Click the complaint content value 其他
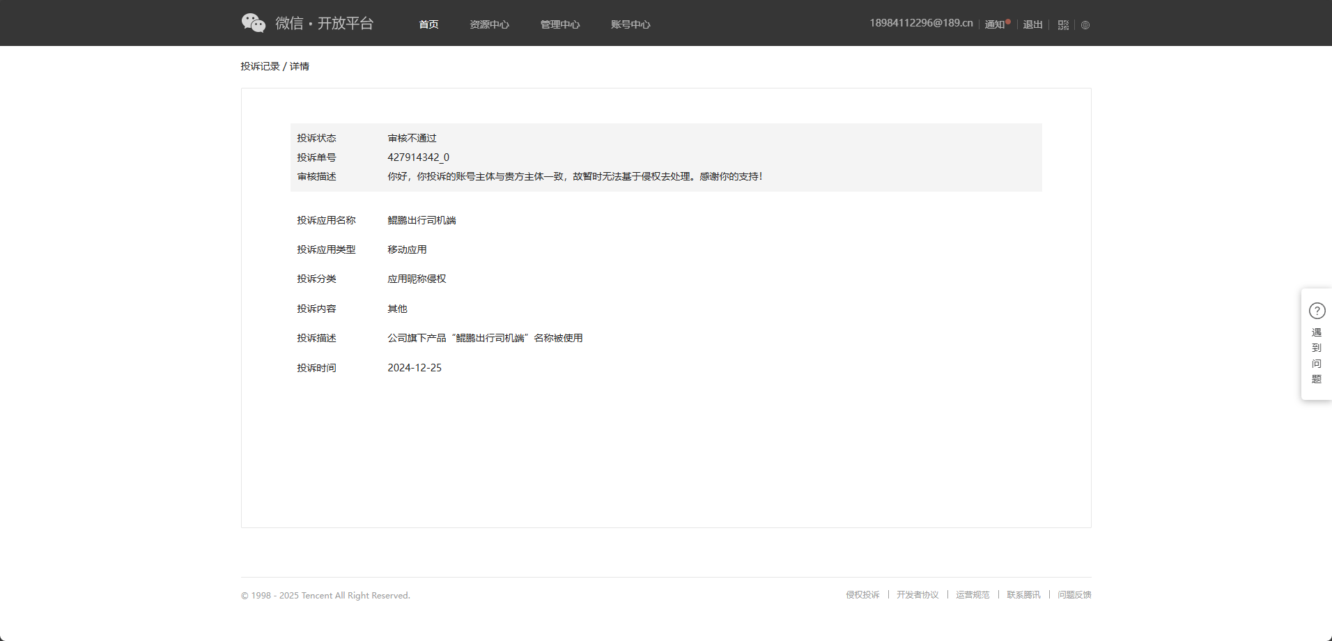Image resolution: width=1332 pixels, height=641 pixels. tap(398, 309)
